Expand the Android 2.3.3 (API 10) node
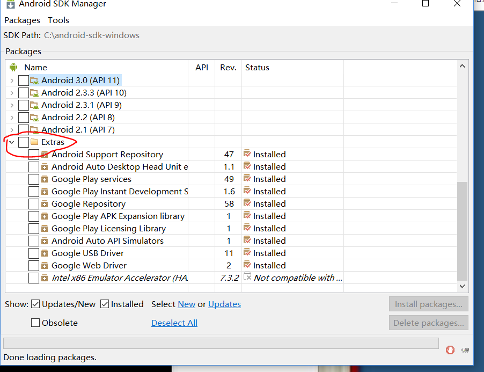The width and height of the screenshot is (484, 372). tap(12, 93)
